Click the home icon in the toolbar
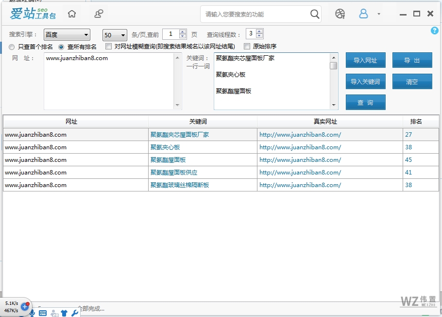The height and width of the screenshot is (317, 442). [x=72, y=14]
